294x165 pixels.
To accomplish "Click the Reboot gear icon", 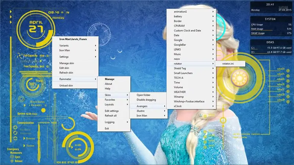I will pos(12,161).
